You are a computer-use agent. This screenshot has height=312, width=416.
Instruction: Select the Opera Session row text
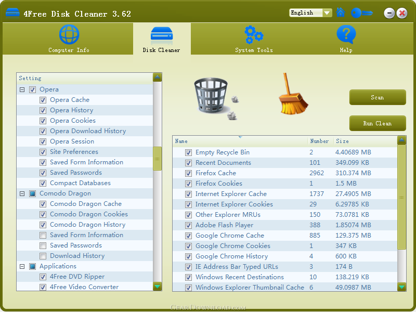pyautogui.click(x=72, y=141)
